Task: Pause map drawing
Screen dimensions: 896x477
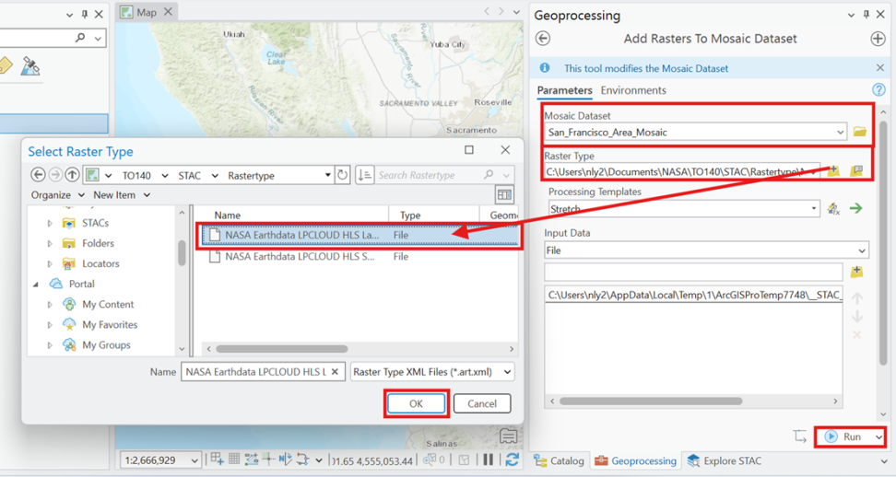Action: point(488,460)
